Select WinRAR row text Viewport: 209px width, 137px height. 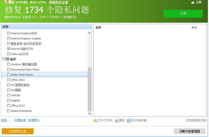15,95
